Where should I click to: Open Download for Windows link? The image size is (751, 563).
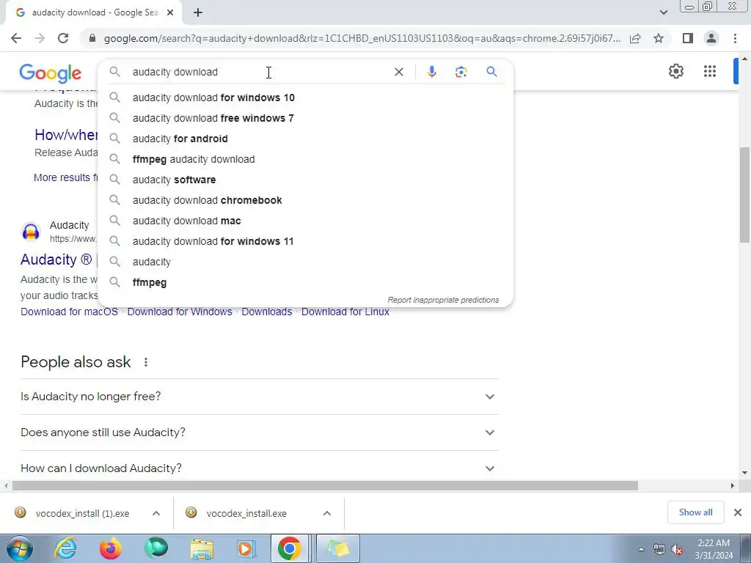click(x=180, y=312)
